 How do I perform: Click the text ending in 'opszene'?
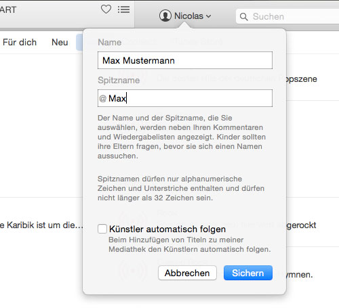[301, 79]
